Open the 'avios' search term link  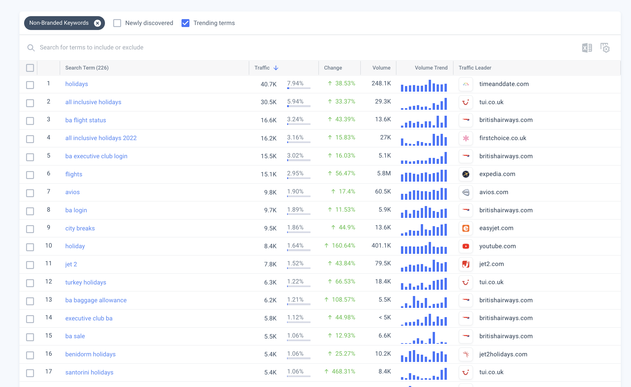pyautogui.click(x=73, y=192)
